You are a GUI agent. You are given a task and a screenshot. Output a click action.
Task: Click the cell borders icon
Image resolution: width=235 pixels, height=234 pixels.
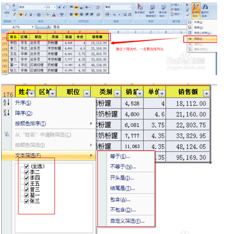click(x=39, y=14)
